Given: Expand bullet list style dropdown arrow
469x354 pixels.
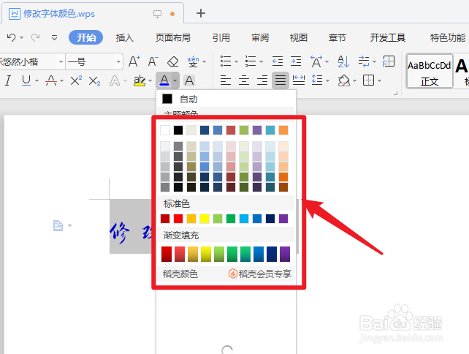Looking at the screenshot, I should pos(236,61).
